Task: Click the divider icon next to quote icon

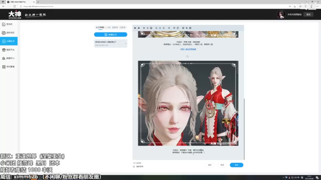Action: tap(178, 28)
